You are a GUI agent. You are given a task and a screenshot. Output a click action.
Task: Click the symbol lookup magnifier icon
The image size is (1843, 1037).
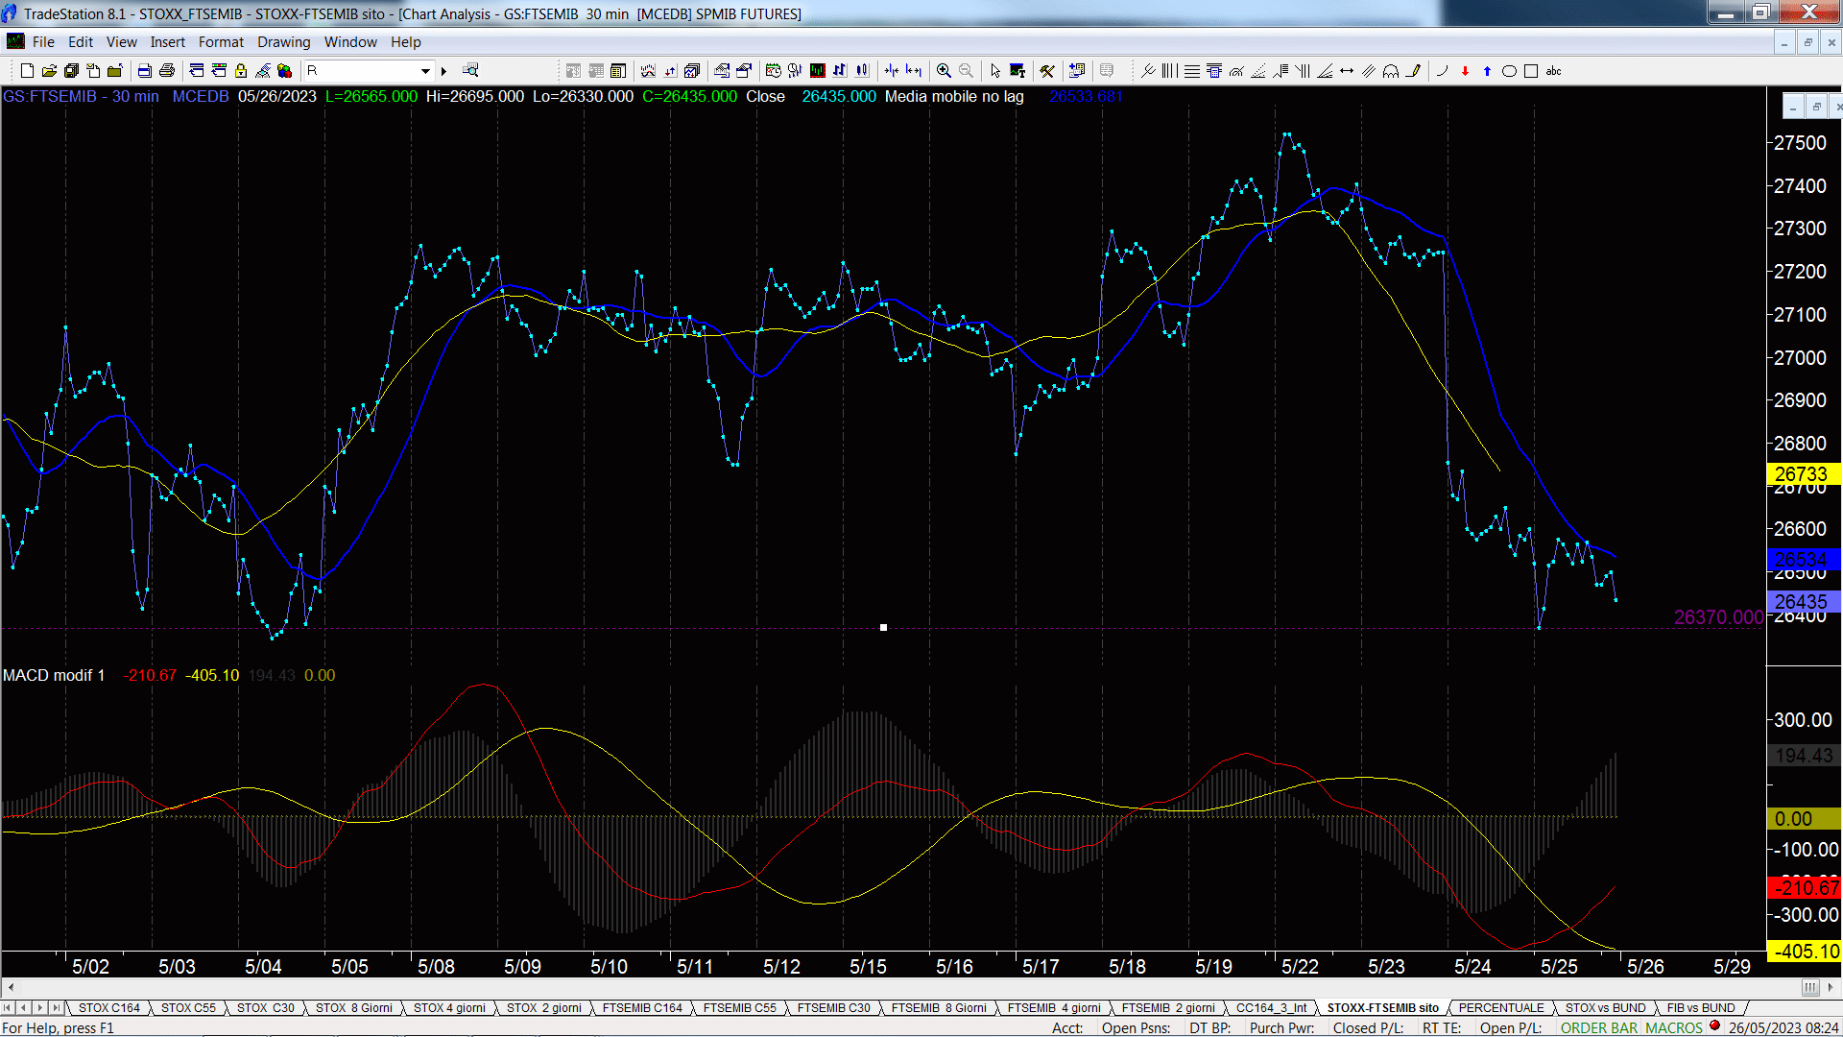470,70
